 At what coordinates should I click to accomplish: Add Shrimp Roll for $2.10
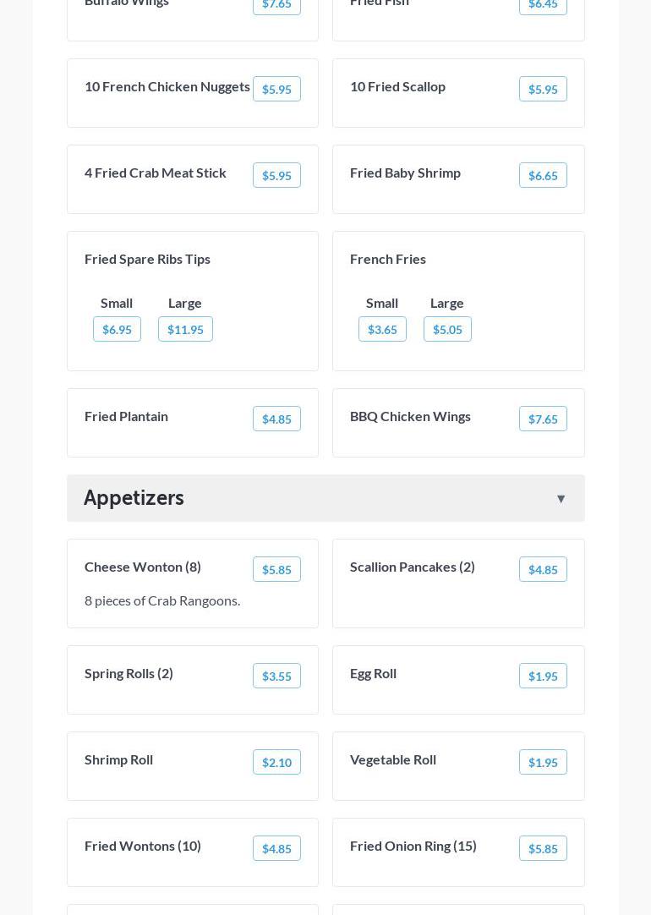coord(276,763)
